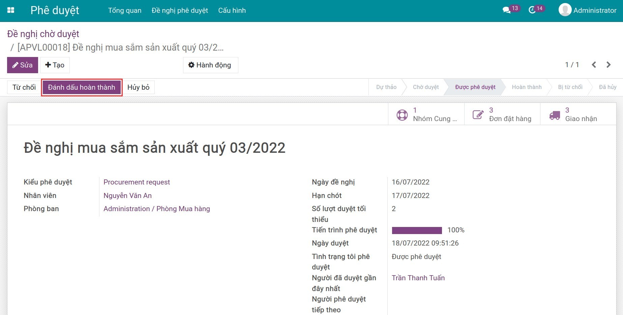Open the conversations chat icon with 13 badge
Image resolution: width=623 pixels, height=315 pixels.
(506, 10)
